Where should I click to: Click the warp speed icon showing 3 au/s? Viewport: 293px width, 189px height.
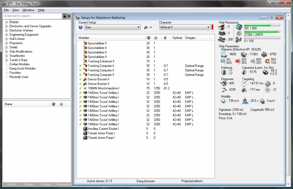262,101
